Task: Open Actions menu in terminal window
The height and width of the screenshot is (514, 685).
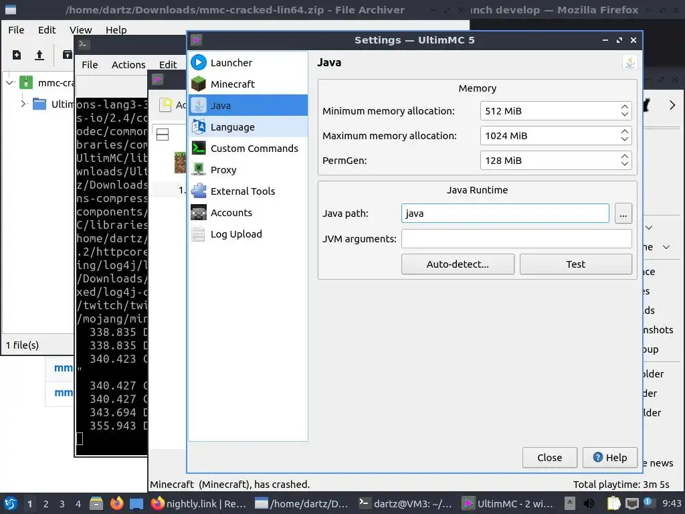Action: coord(128,65)
